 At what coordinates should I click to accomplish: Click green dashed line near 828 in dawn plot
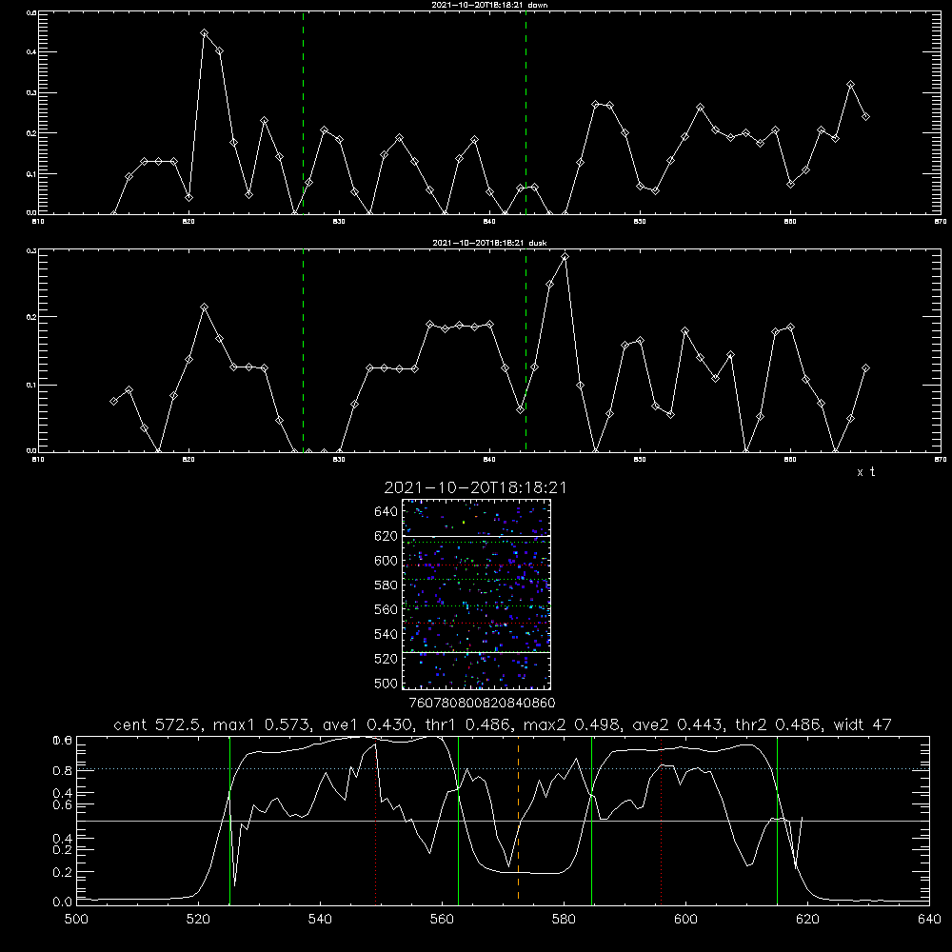303,112
